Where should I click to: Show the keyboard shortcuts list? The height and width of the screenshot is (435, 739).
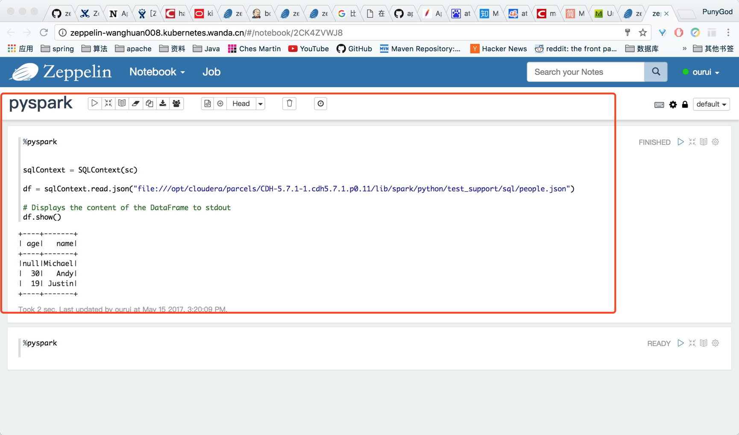(659, 104)
